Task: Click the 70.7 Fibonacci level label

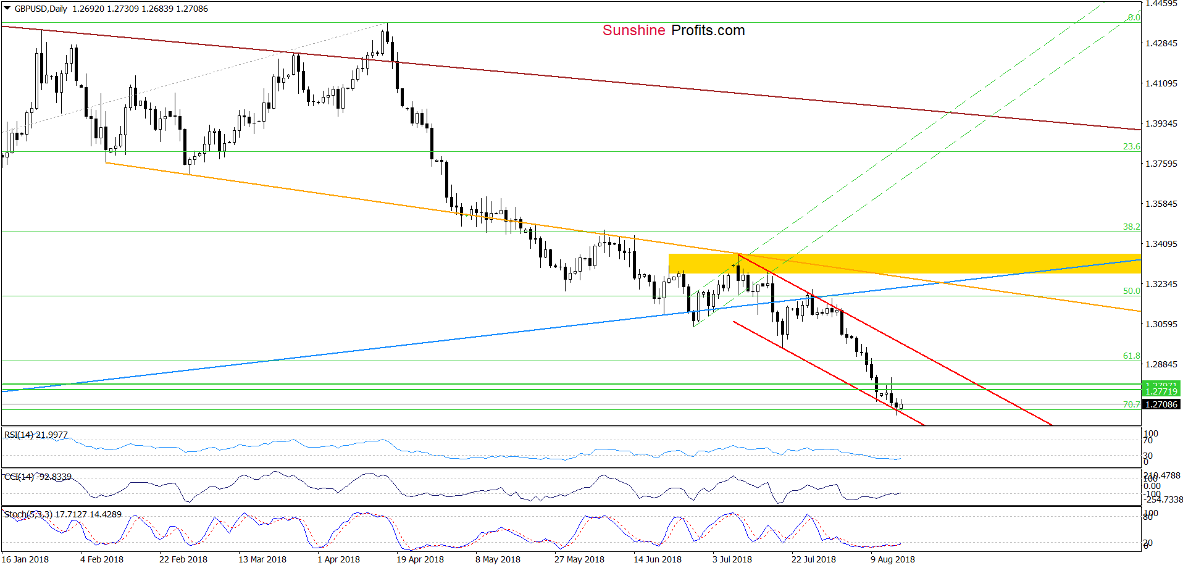Action: pyautogui.click(x=1131, y=404)
